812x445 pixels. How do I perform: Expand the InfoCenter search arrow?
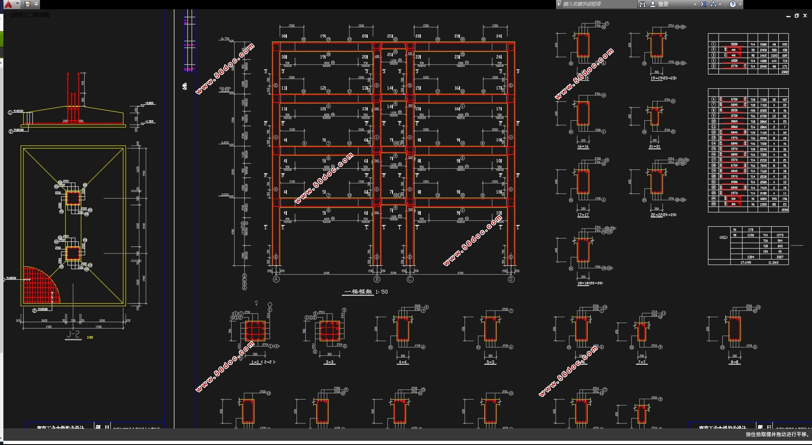click(x=559, y=4)
